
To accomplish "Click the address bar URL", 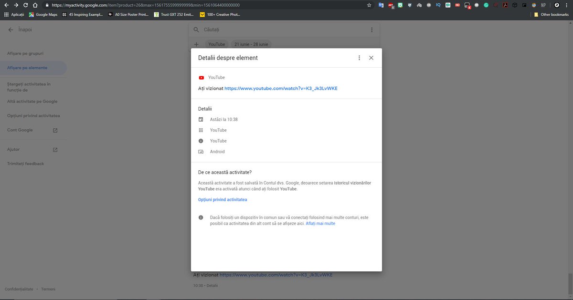I will click(x=145, y=5).
